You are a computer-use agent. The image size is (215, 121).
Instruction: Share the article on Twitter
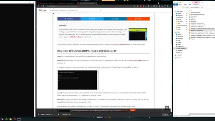pos(92,19)
